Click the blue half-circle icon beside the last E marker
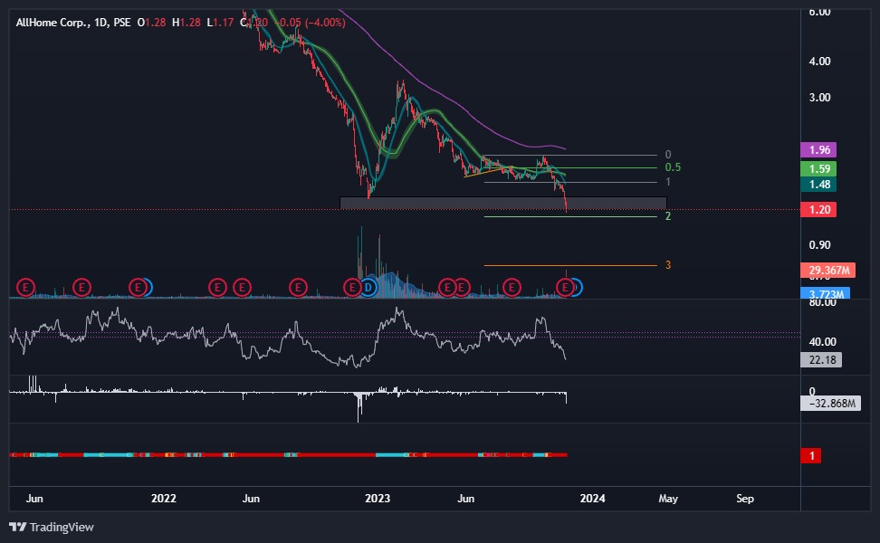Image resolution: width=880 pixels, height=543 pixels. (x=578, y=287)
